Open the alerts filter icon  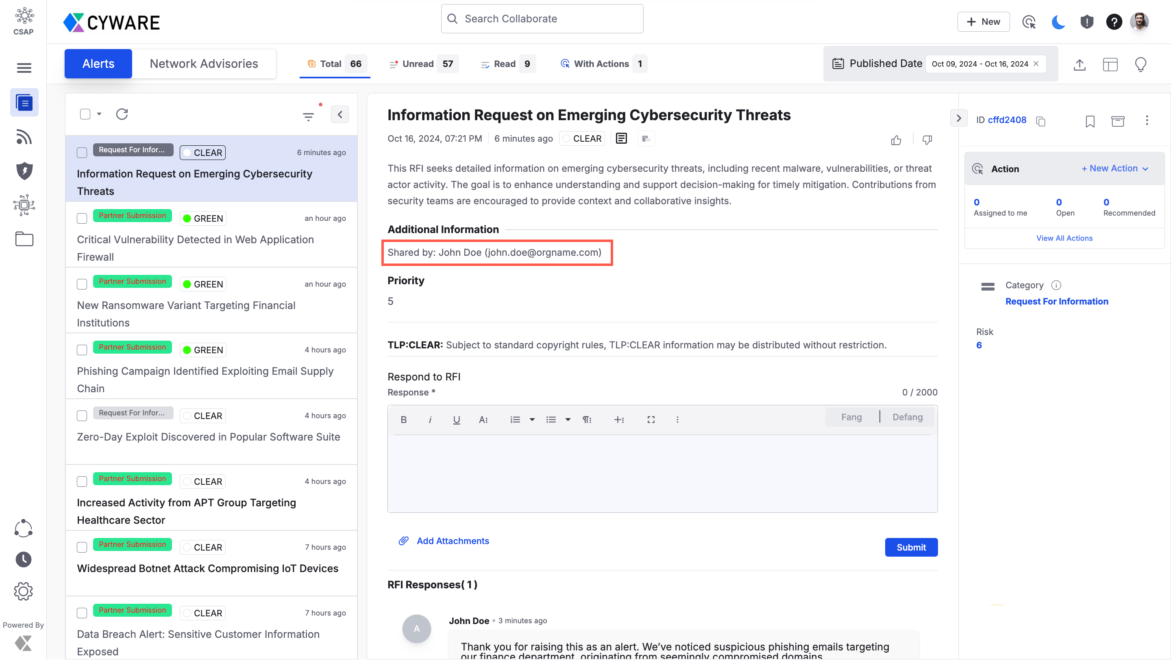(308, 117)
